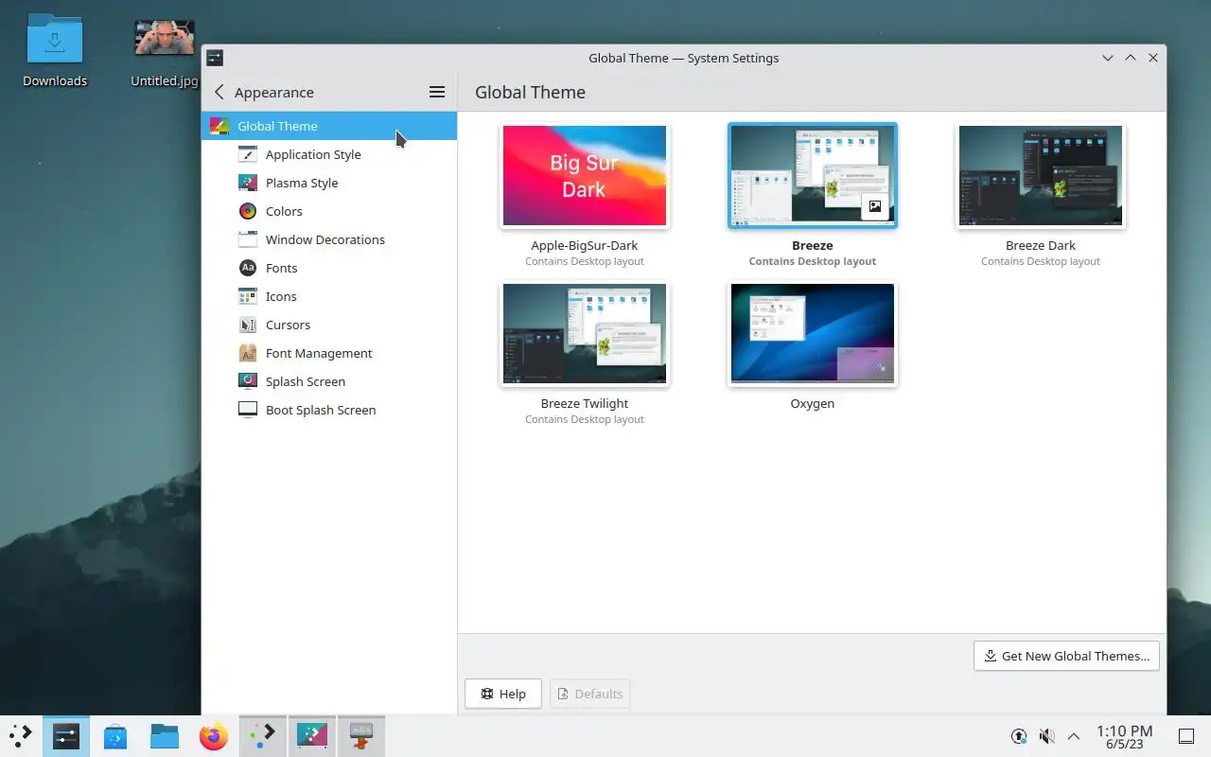Image resolution: width=1211 pixels, height=757 pixels.
Task: Open the Downloads folder on desktop
Action: (x=55, y=52)
